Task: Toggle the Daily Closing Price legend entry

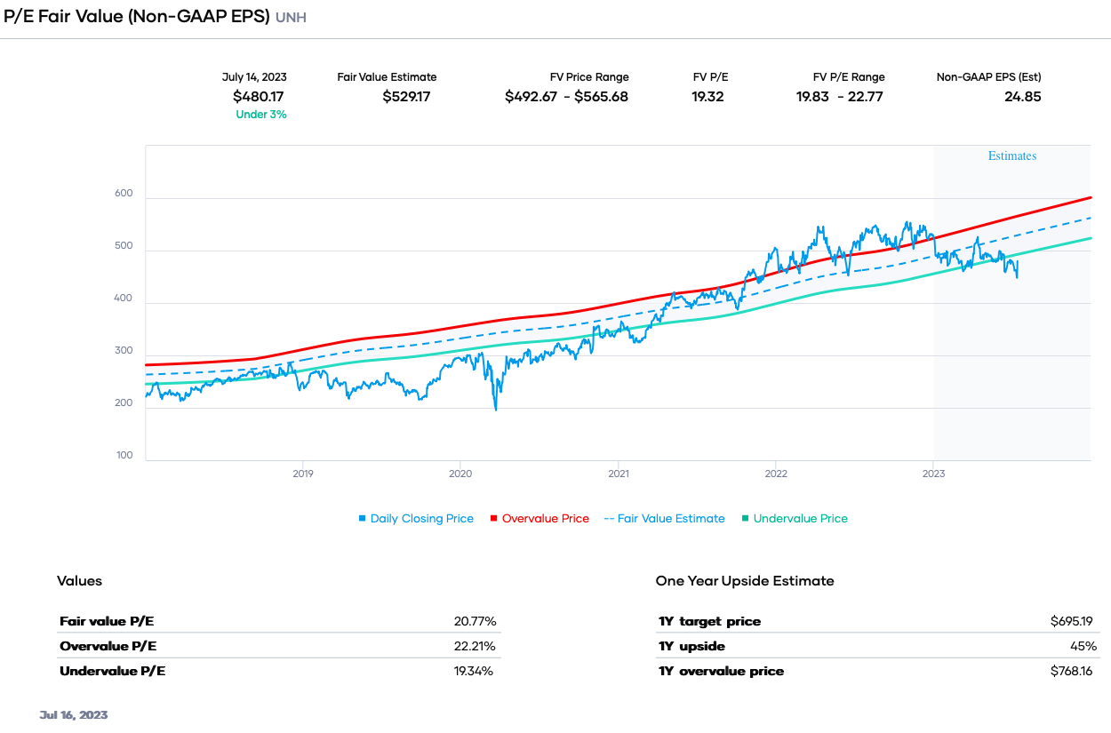Action: pyautogui.click(x=416, y=519)
